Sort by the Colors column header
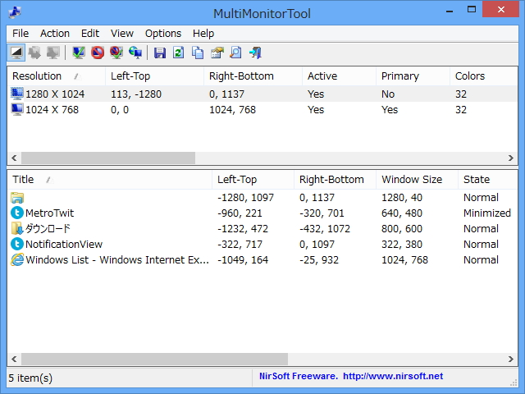The height and width of the screenshot is (394, 525). (484, 76)
